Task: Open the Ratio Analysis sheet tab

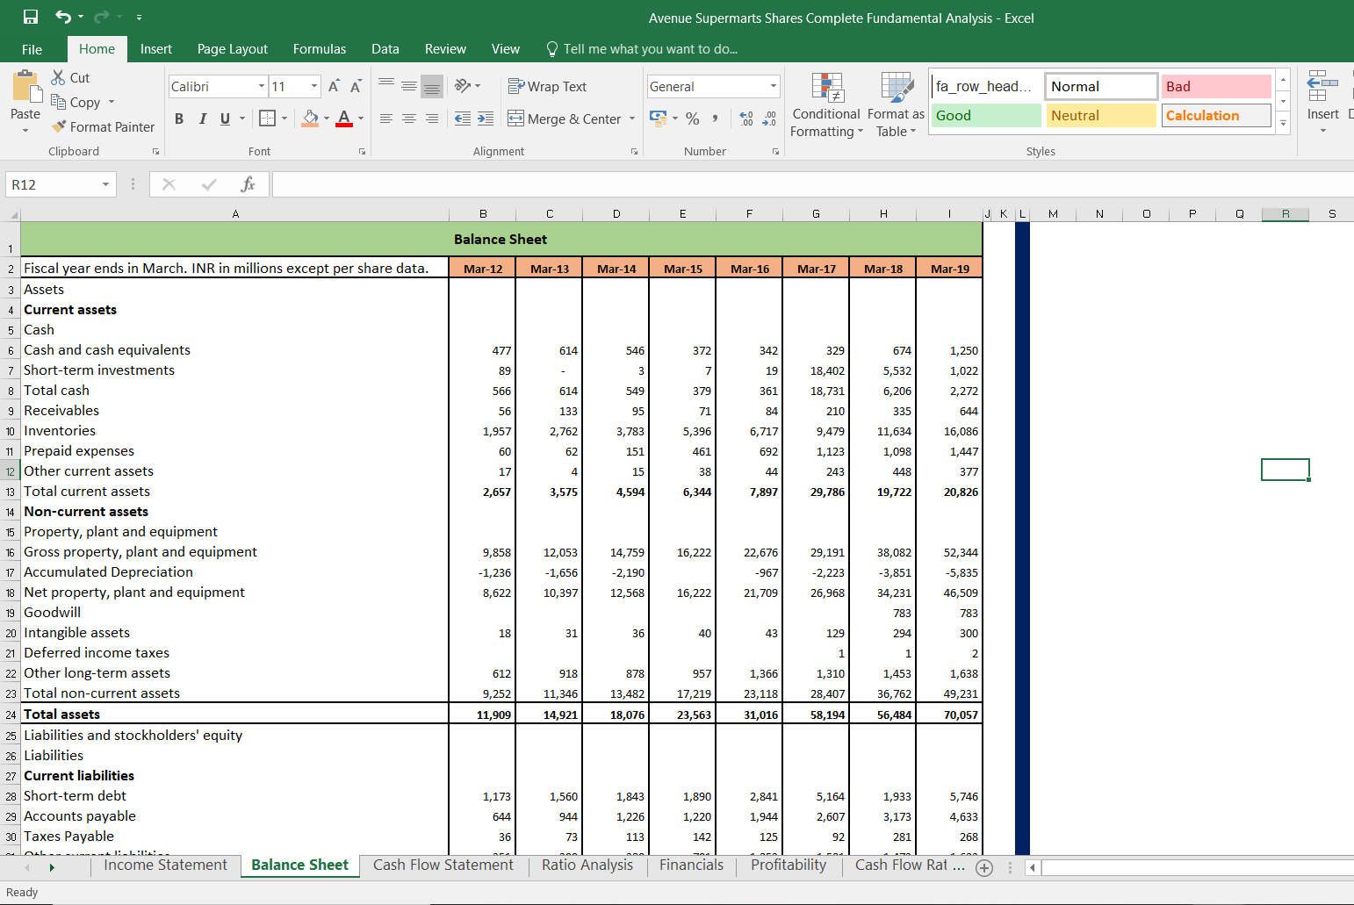Action: (x=587, y=865)
